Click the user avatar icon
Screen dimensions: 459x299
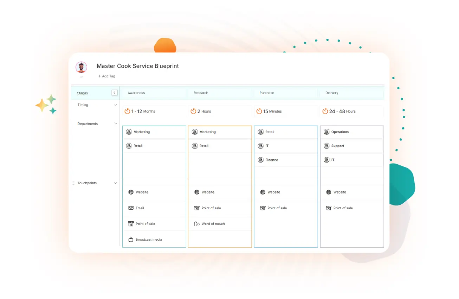[81, 67]
